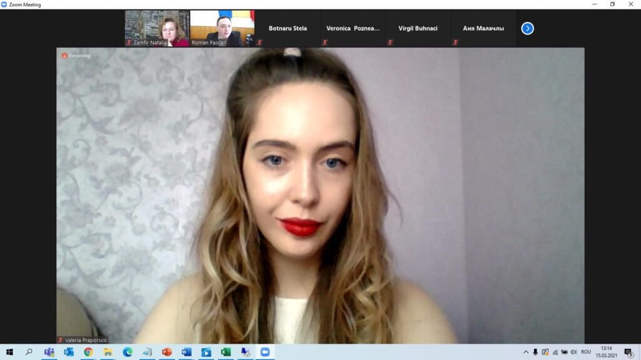Open Microsoft Teams from taskbar
Image resolution: width=641 pixels, height=360 pixels.
[49, 352]
